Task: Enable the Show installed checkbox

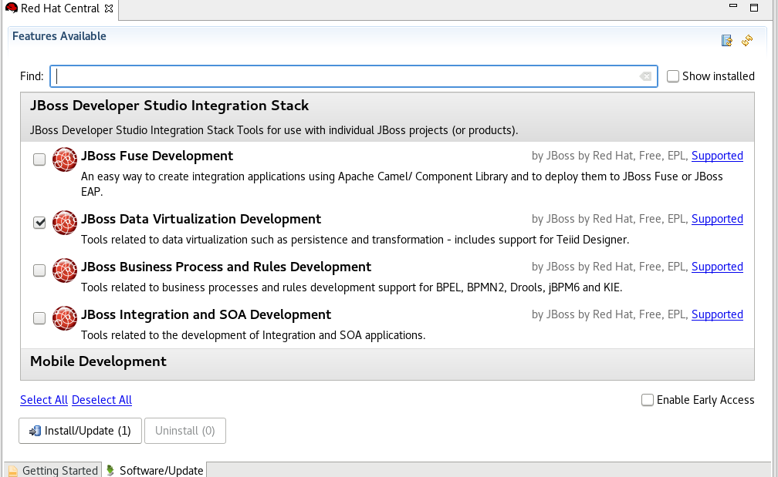Action: pos(672,76)
